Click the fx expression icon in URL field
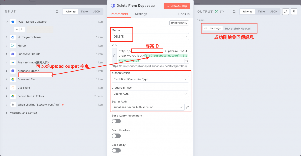Viewport: 301px width, 156px height. (114, 55)
